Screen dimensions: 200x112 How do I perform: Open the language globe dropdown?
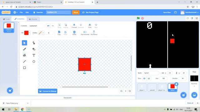point(15,12)
